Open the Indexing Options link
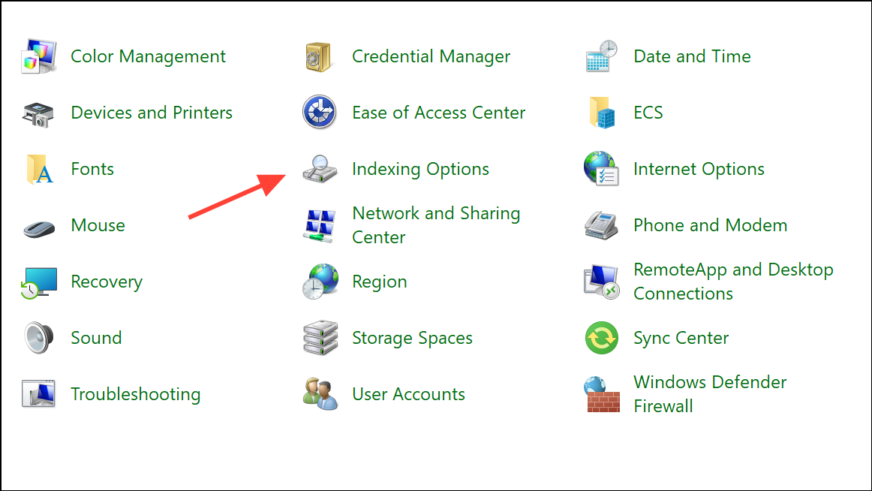This screenshot has width=872, height=491. click(x=420, y=169)
